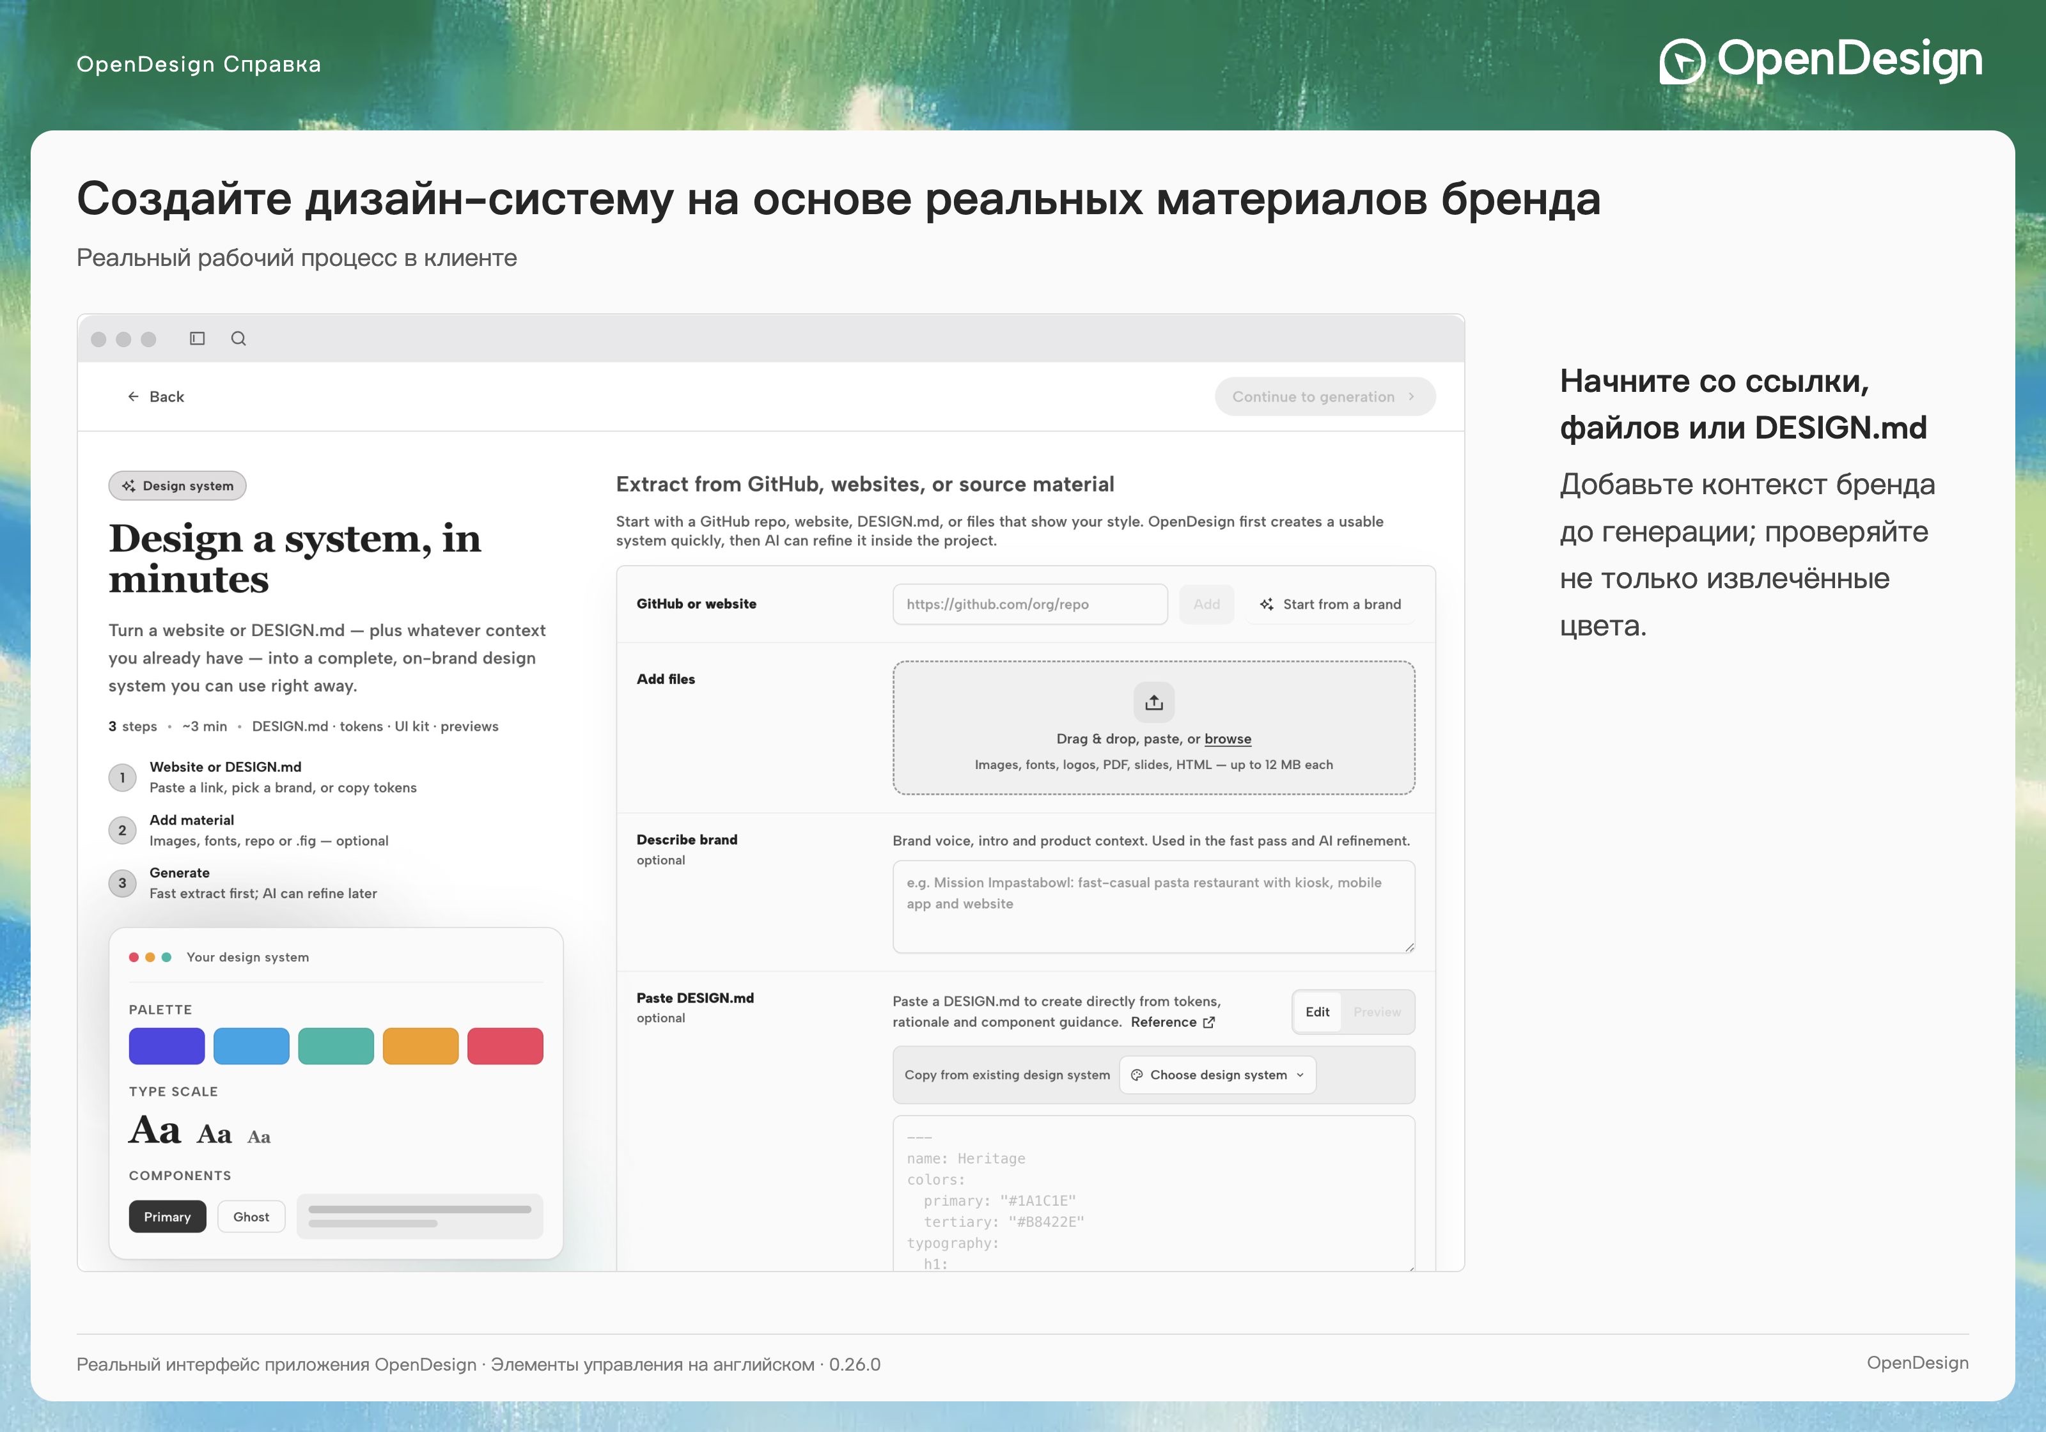Viewport: 2046px width, 1432px height.
Task: Click the upload icon in drop zone
Action: point(1154,702)
